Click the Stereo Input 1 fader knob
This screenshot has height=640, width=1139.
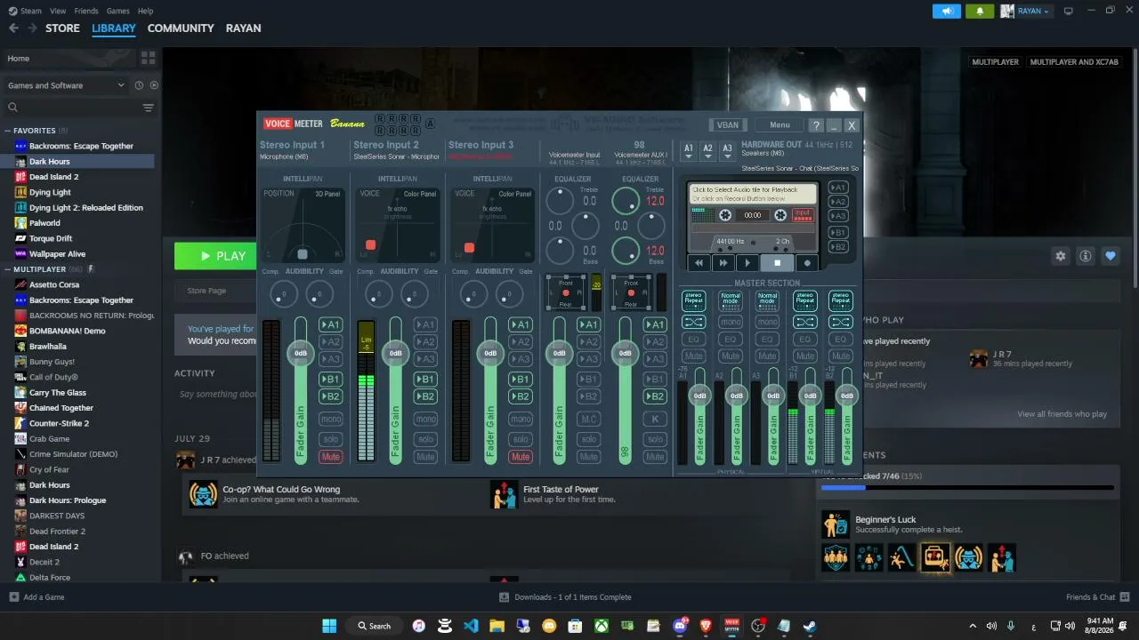tap(301, 353)
